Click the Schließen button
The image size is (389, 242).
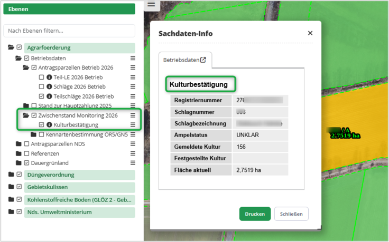tap(291, 214)
